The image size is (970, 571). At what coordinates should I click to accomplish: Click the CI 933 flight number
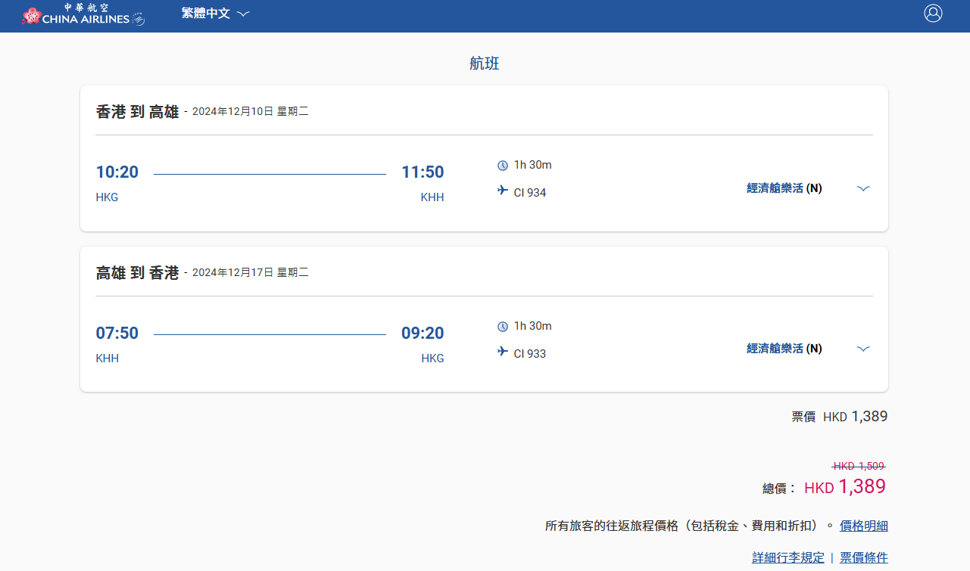pos(529,354)
